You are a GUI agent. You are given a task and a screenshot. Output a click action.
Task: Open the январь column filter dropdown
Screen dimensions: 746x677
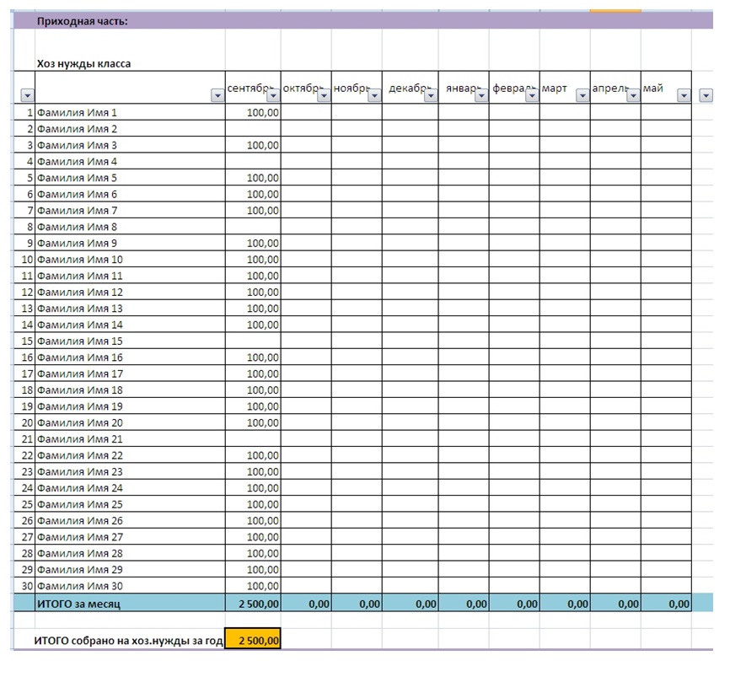point(481,95)
